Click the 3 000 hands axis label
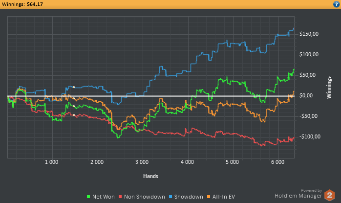 (x=142, y=162)
